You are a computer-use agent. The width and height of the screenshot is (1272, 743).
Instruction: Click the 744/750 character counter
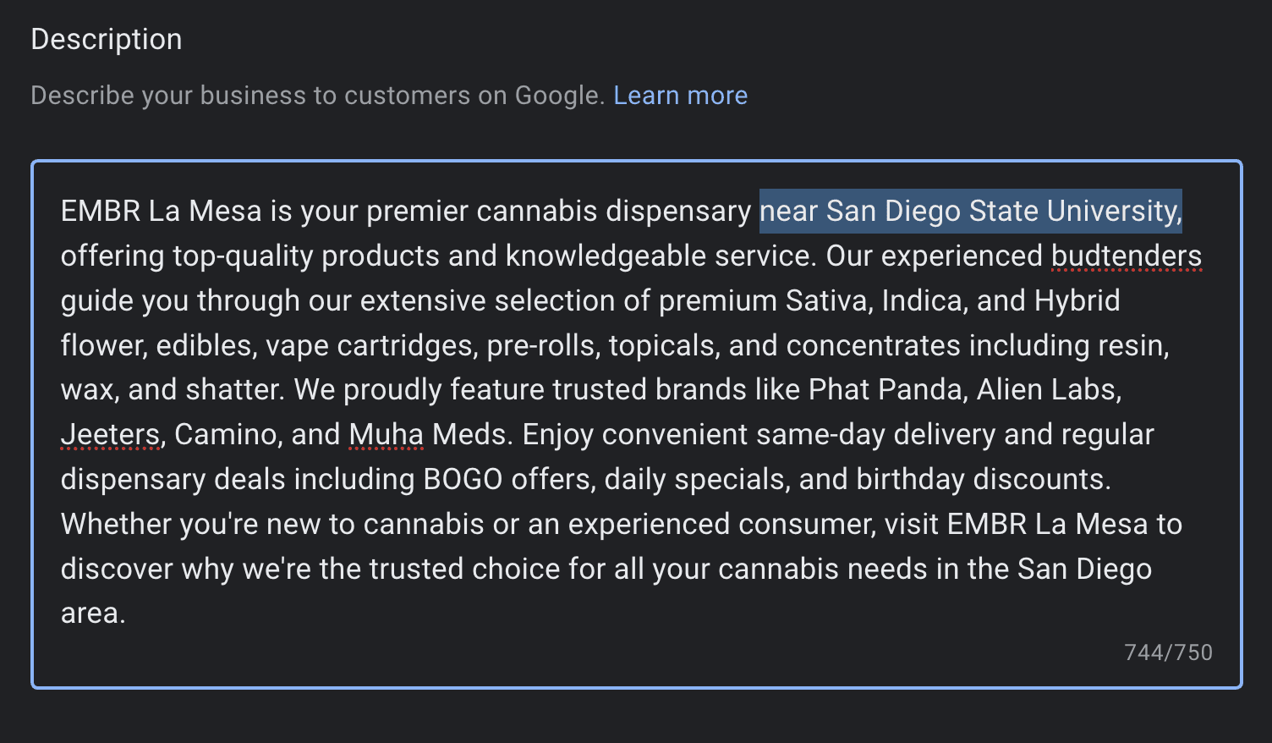(1168, 652)
